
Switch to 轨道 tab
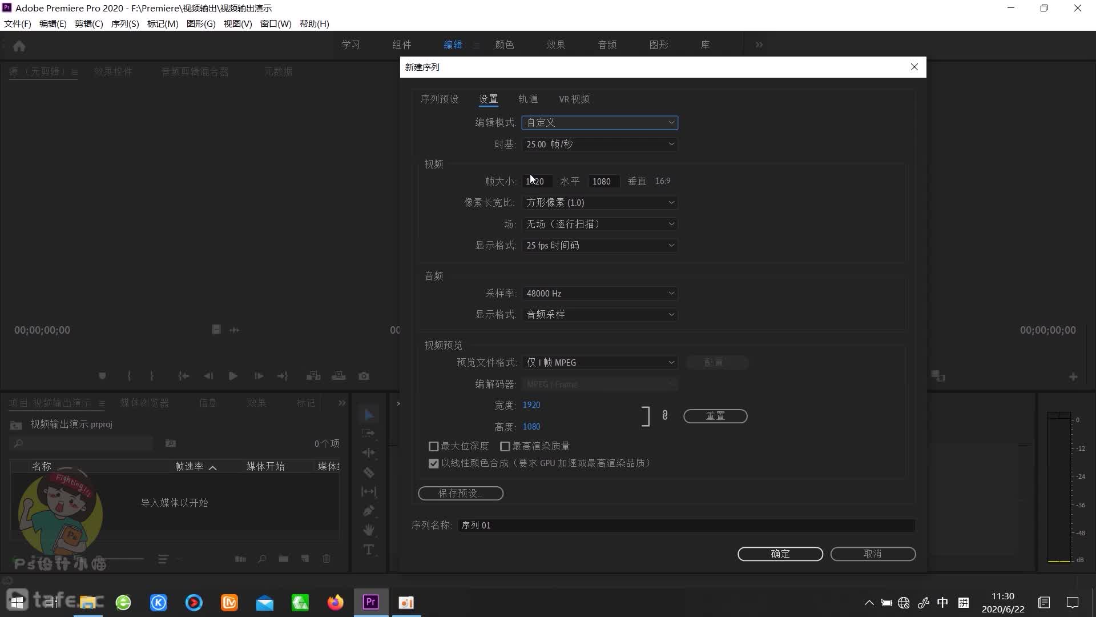point(528,99)
